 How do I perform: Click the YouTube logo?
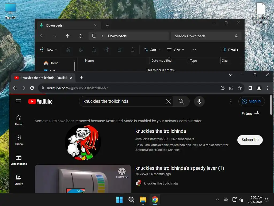pyautogui.click(x=40, y=101)
